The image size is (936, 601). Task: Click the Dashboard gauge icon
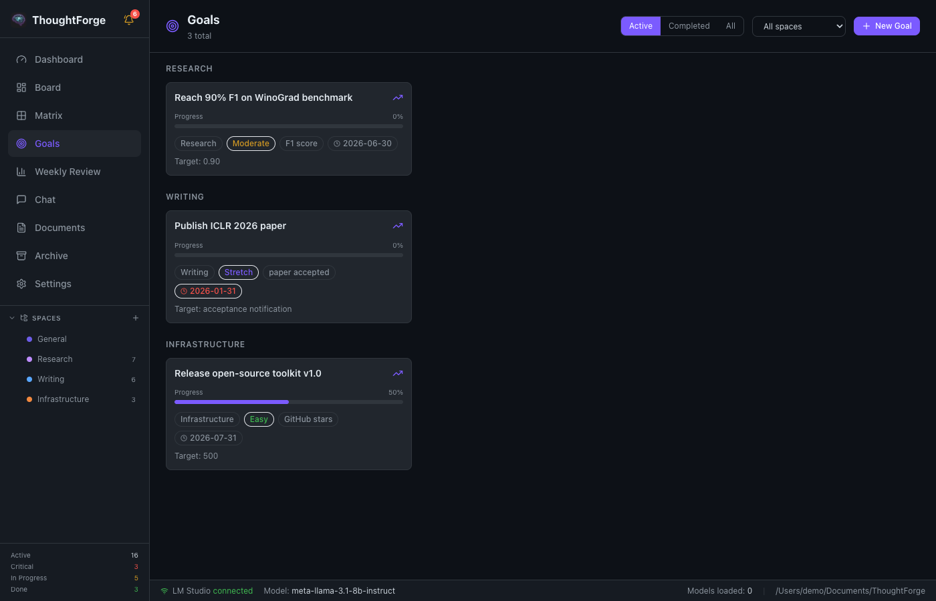[21, 59]
